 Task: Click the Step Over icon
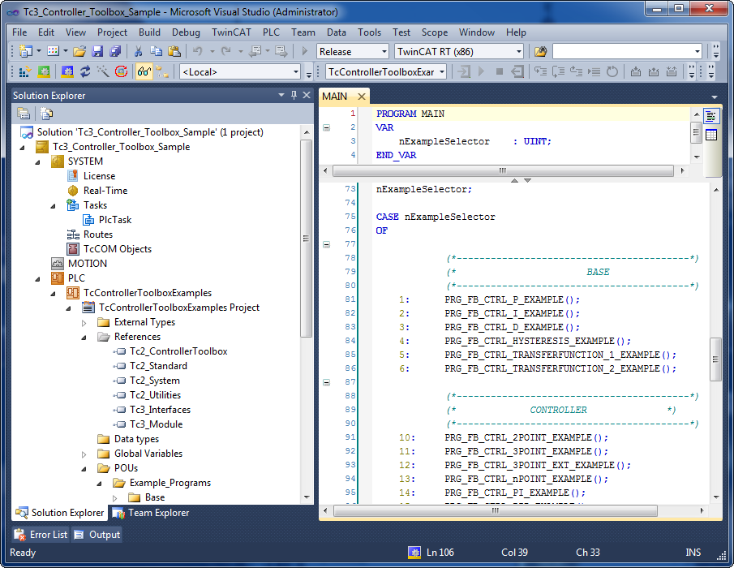(x=559, y=71)
